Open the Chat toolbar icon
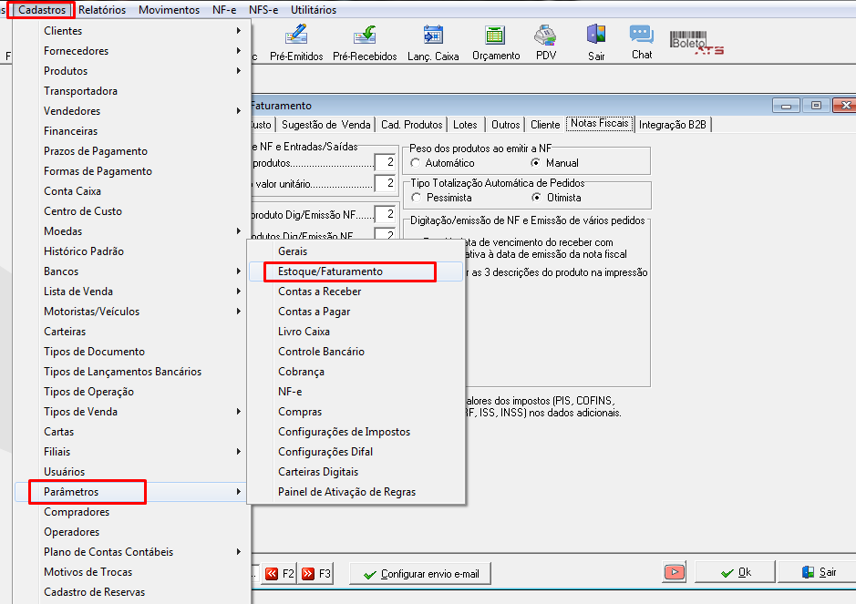The image size is (856, 604). 642,42
